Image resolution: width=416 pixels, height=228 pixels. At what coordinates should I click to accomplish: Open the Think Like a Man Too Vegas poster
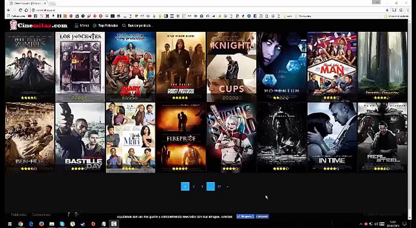pos(332,66)
